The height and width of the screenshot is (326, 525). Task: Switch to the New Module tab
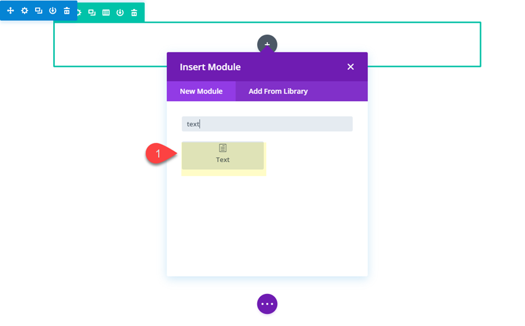pyautogui.click(x=201, y=91)
